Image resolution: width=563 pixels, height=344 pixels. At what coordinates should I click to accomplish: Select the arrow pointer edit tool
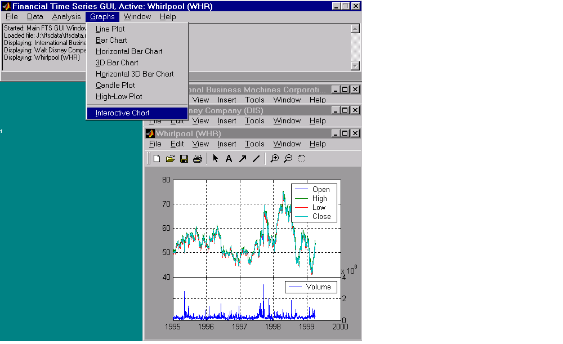pyautogui.click(x=216, y=159)
